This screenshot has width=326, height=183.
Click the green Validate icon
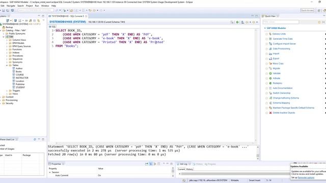coord(270,73)
